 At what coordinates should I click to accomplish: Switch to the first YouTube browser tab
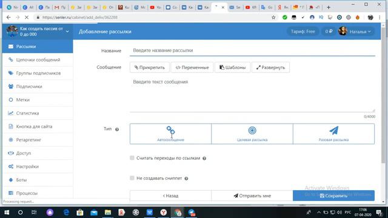[156, 7]
